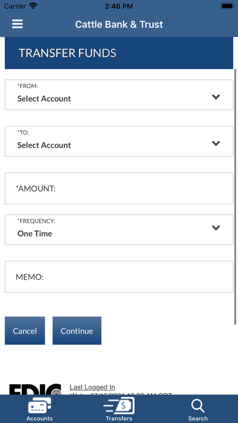
Task: Select the FROM Select Account field
Action: 119,95
